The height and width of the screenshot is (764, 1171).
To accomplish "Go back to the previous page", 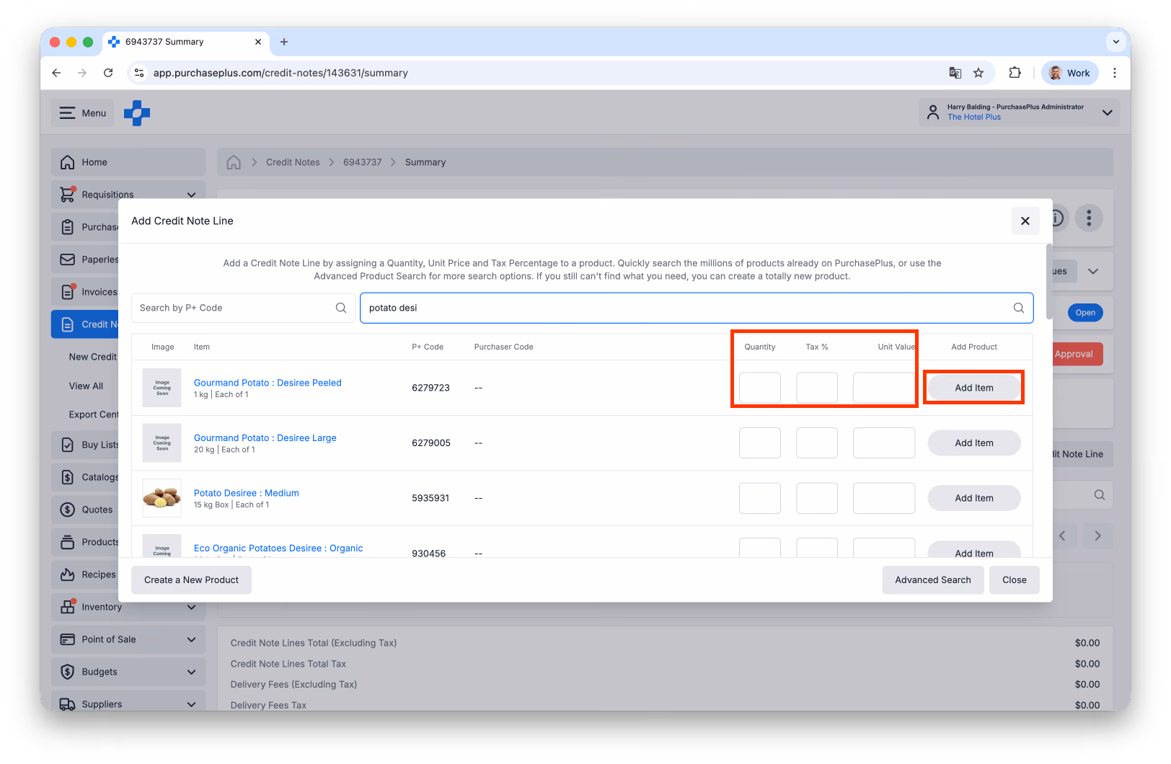I will [56, 73].
